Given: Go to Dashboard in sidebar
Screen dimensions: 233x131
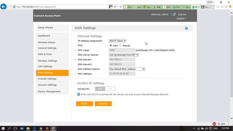Looking at the screenshot, I should pyautogui.click(x=52, y=36).
